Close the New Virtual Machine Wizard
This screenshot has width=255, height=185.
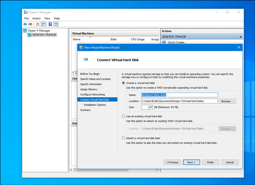[239, 47]
